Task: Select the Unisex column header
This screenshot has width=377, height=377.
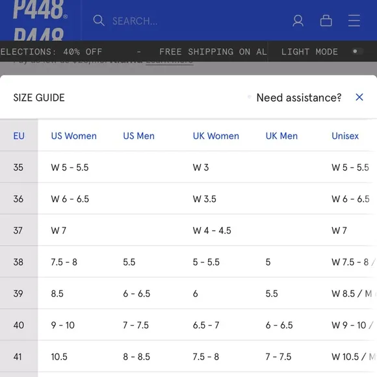Action: click(x=345, y=136)
